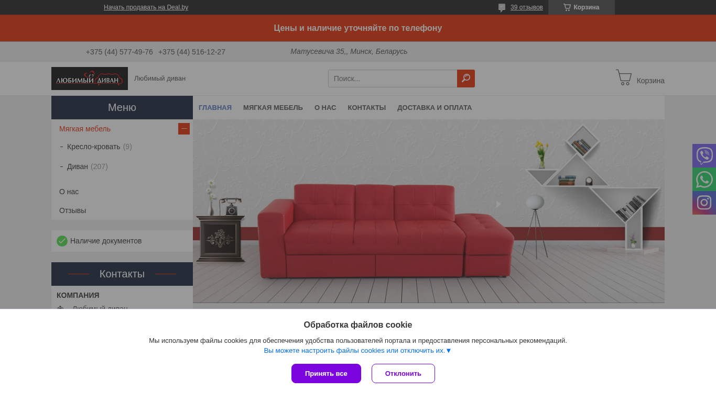716x402 pixels.
Task: Open Instagram profile icon
Action: coord(704,203)
